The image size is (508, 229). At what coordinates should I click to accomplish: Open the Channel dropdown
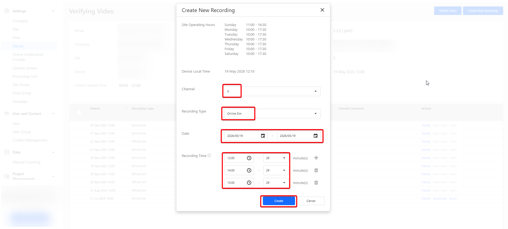pyautogui.click(x=272, y=91)
